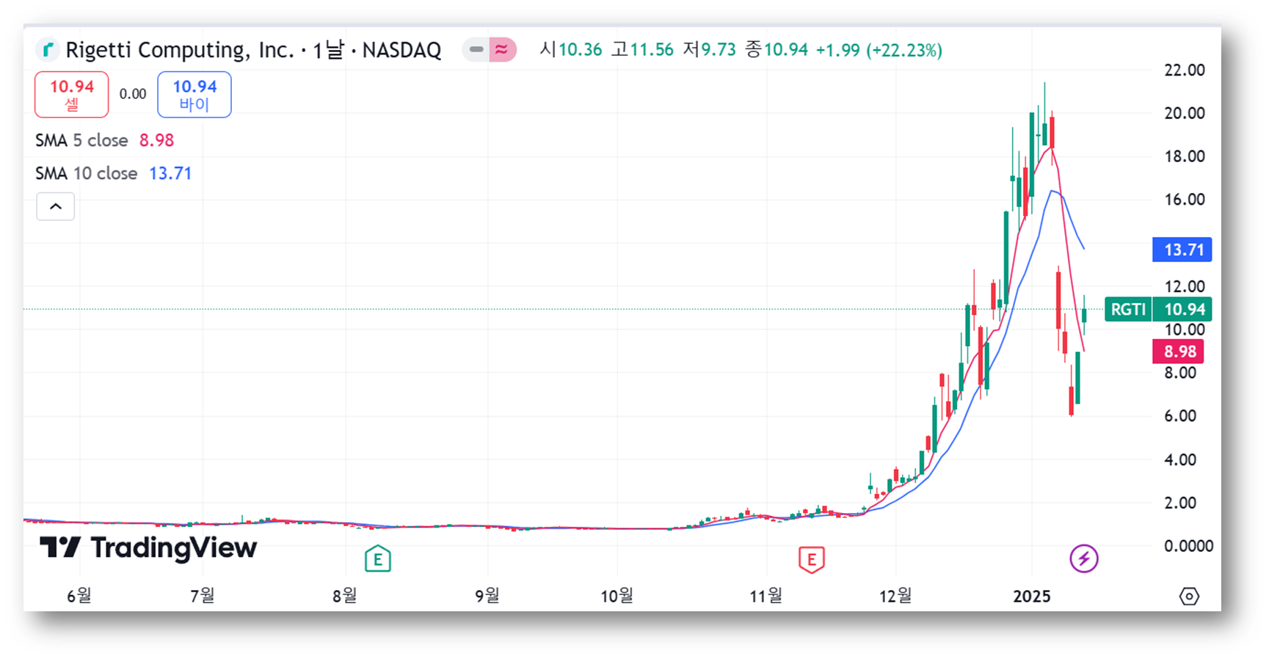
Task: Click the TradingView logo
Action: [149, 547]
